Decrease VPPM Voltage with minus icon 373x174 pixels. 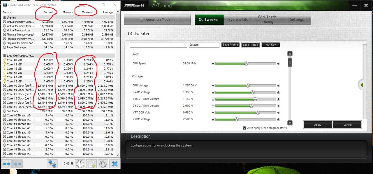[213, 119]
